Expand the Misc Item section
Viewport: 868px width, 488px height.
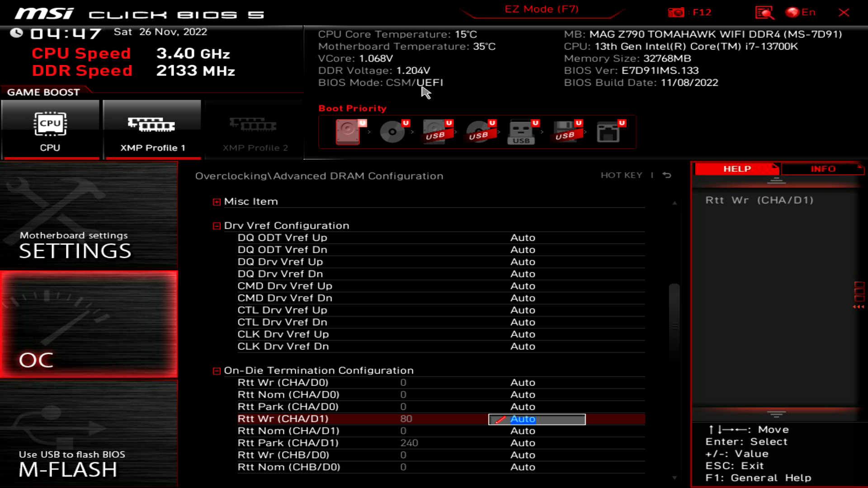216,201
